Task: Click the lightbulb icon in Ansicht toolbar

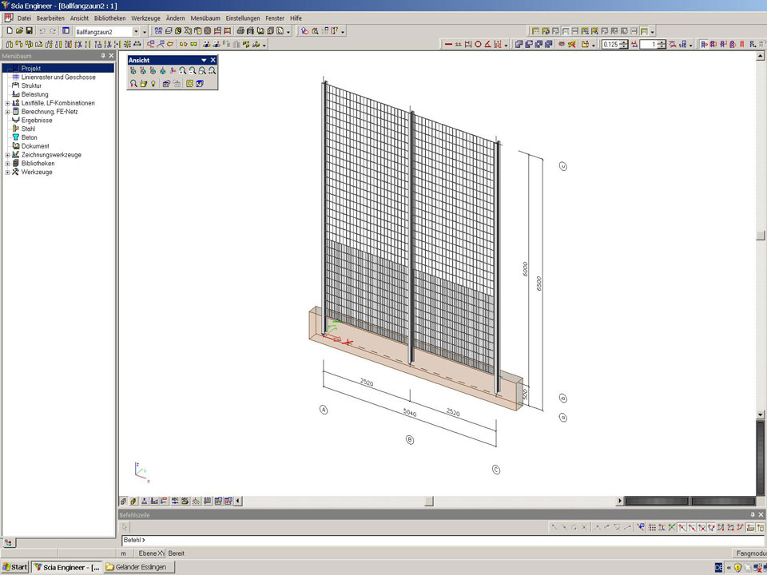Action: pyautogui.click(x=153, y=83)
